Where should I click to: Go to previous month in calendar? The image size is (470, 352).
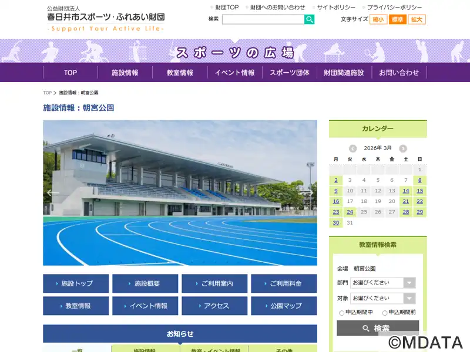coord(352,148)
